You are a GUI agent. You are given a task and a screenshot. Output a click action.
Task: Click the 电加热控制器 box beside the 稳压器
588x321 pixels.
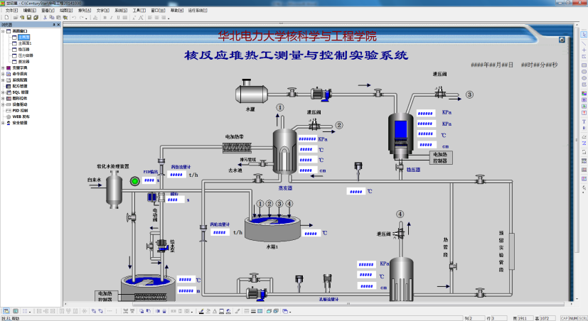[440, 158]
